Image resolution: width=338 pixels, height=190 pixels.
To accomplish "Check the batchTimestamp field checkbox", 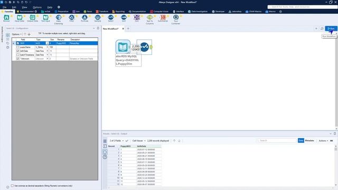I will pos(18,55).
